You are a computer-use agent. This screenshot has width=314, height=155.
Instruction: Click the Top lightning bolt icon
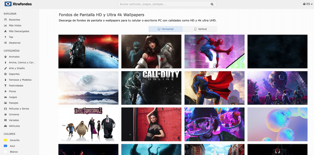tap(5, 37)
